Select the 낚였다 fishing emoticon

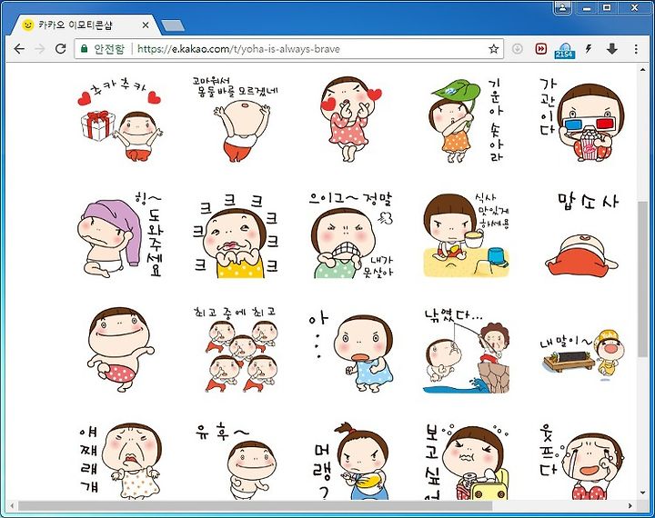point(466,351)
